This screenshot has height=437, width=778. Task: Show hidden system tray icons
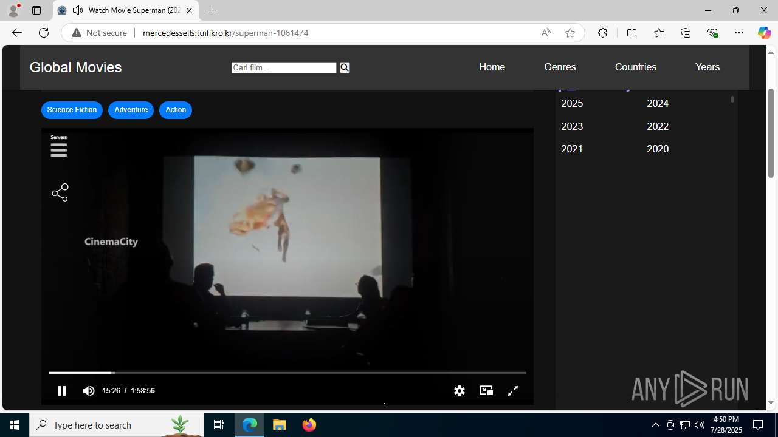coord(655,425)
